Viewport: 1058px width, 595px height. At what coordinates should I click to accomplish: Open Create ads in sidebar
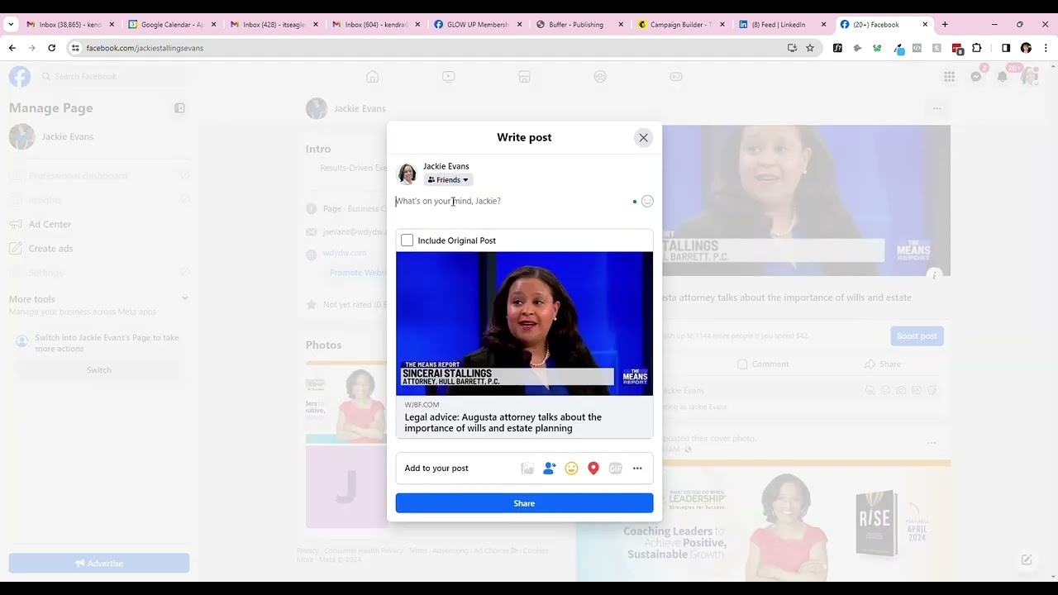tap(51, 249)
